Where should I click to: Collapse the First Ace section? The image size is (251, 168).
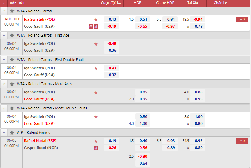4,35
